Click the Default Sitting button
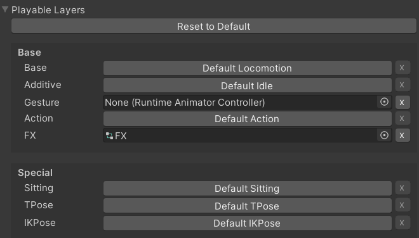 tap(248, 189)
